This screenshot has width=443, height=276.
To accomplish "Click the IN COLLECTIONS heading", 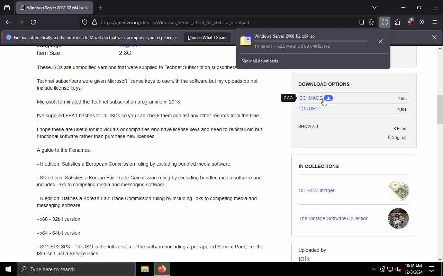I will 319,166.
